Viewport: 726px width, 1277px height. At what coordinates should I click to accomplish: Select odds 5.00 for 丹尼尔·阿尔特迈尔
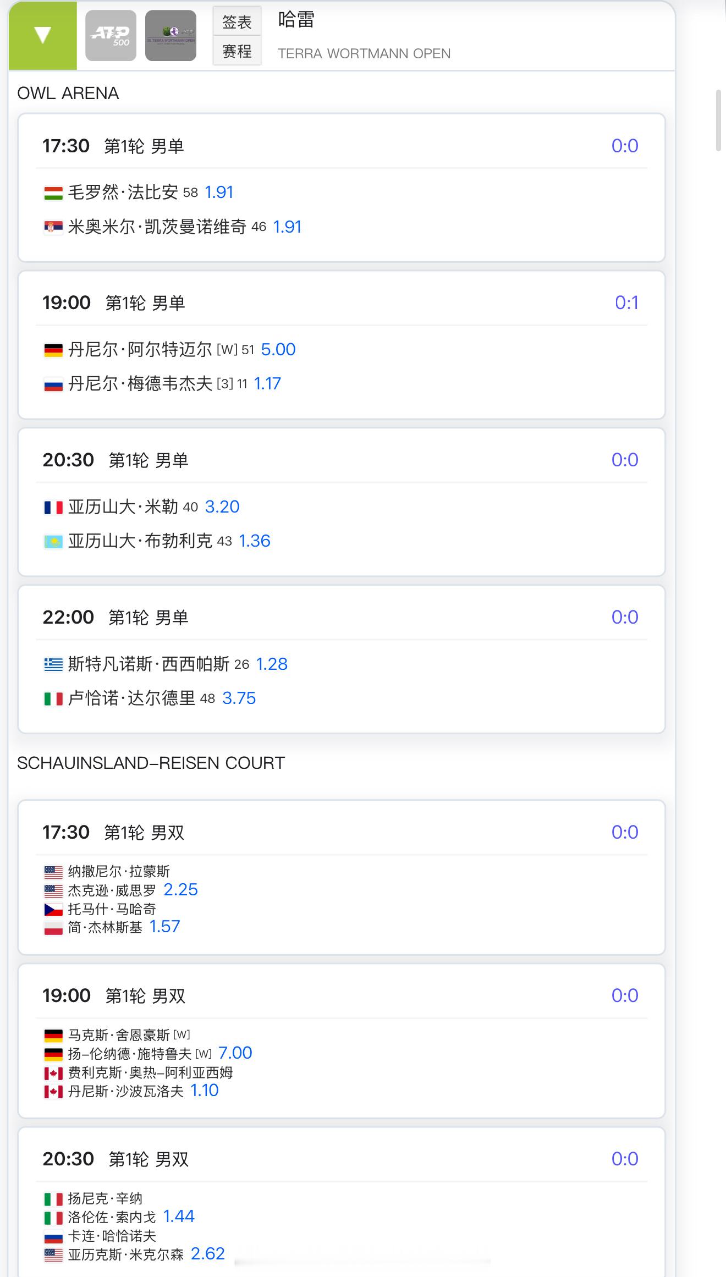coord(278,350)
